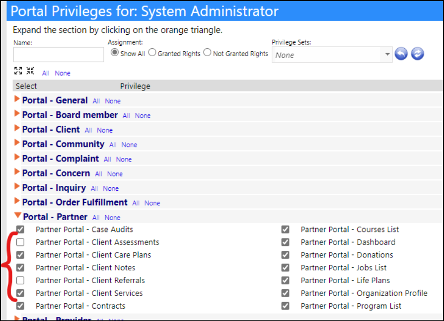Click None link for Portal - Community
The image size is (444, 321).
[x=130, y=145]
